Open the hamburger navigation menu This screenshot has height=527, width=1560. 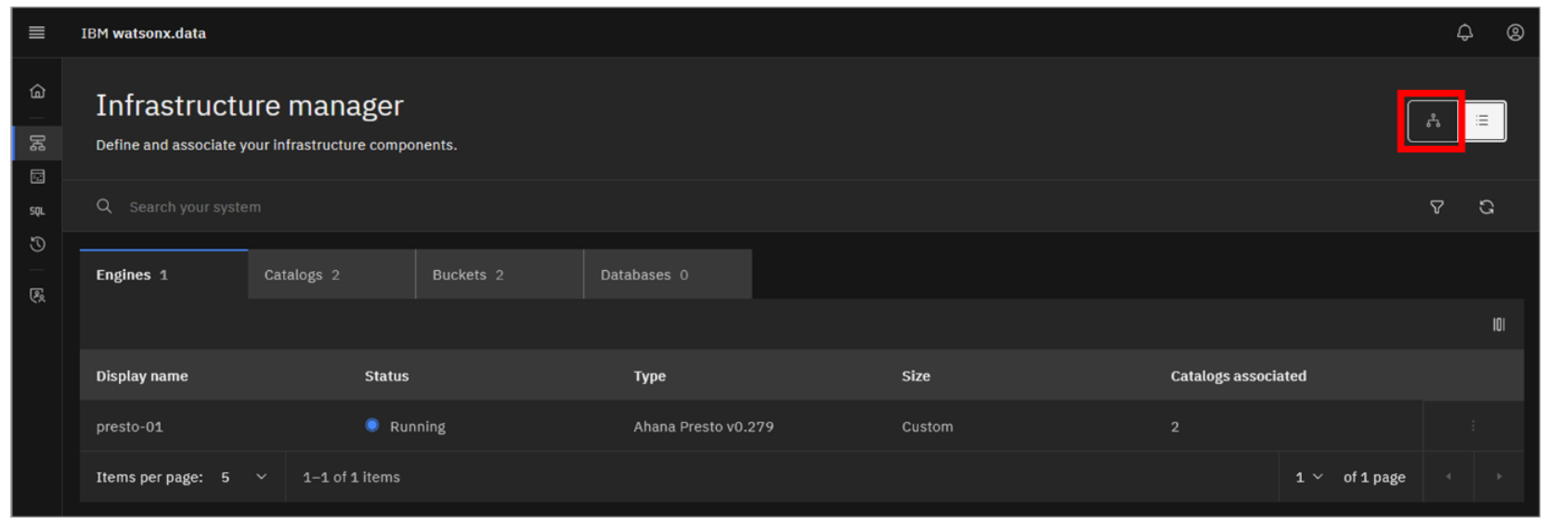pyautogui.click(x=37, y=32)
